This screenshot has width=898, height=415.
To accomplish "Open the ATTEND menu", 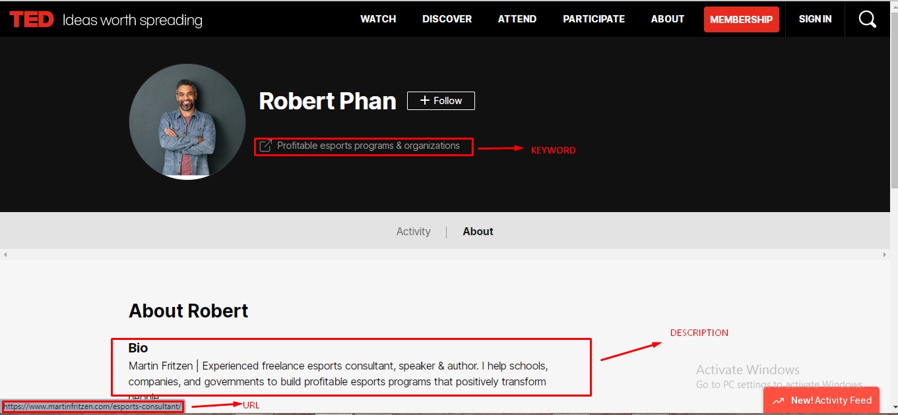I will [517, 19].
